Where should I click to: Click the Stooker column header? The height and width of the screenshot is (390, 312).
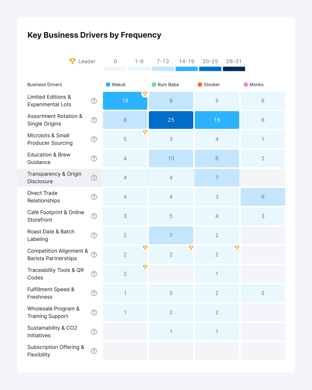coord(211,84)
